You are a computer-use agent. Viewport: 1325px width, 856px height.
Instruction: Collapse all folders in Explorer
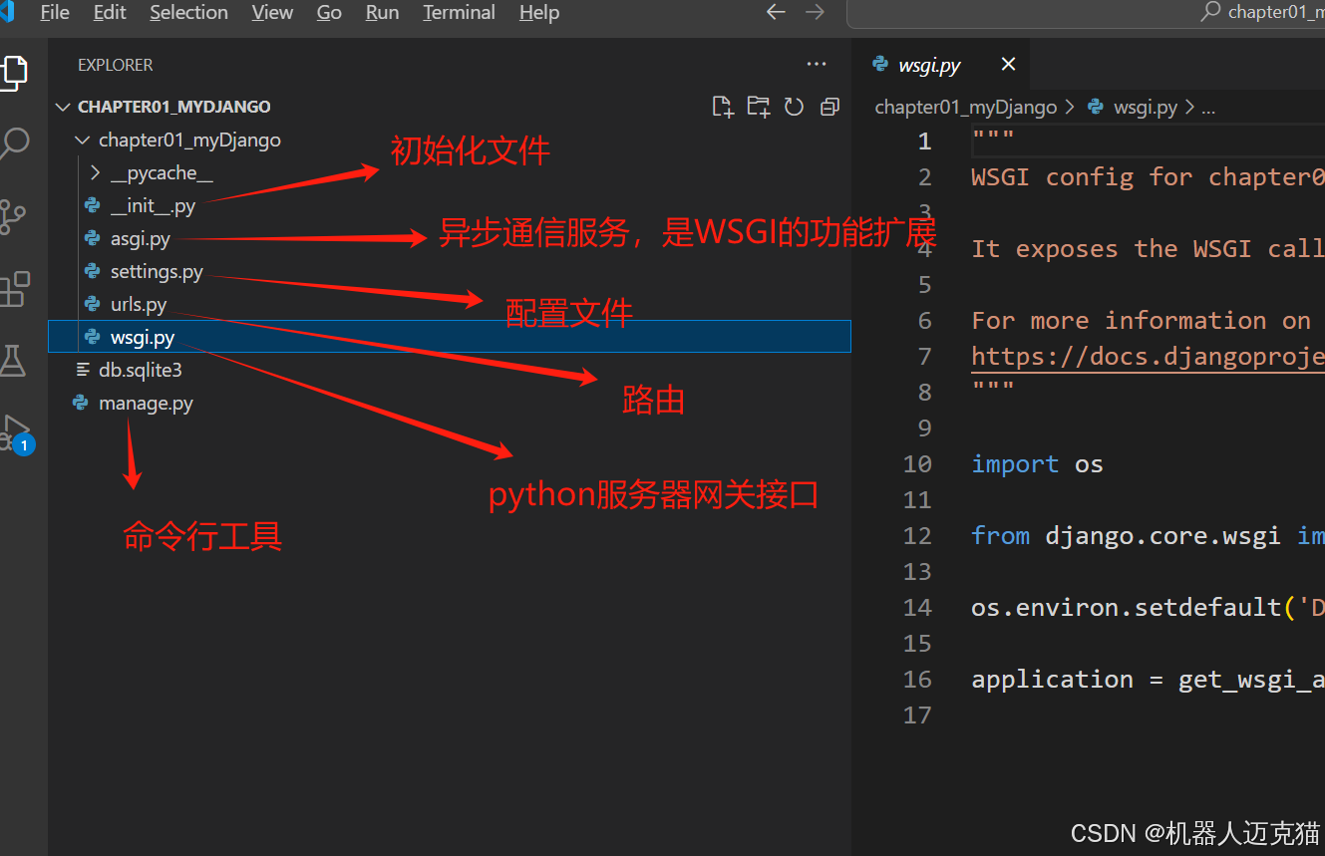point(829,107)
